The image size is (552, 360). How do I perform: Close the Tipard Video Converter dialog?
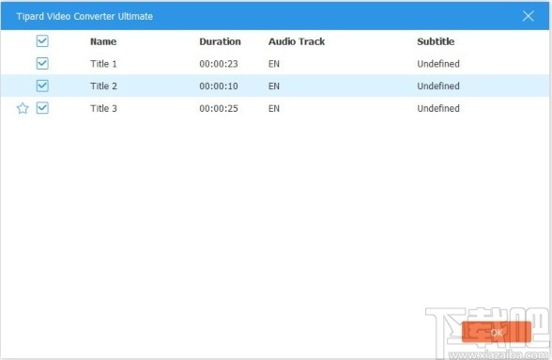coord(528,16)
